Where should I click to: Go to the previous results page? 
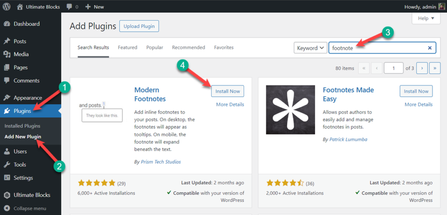pyautogui.click(x=377, y=68)
